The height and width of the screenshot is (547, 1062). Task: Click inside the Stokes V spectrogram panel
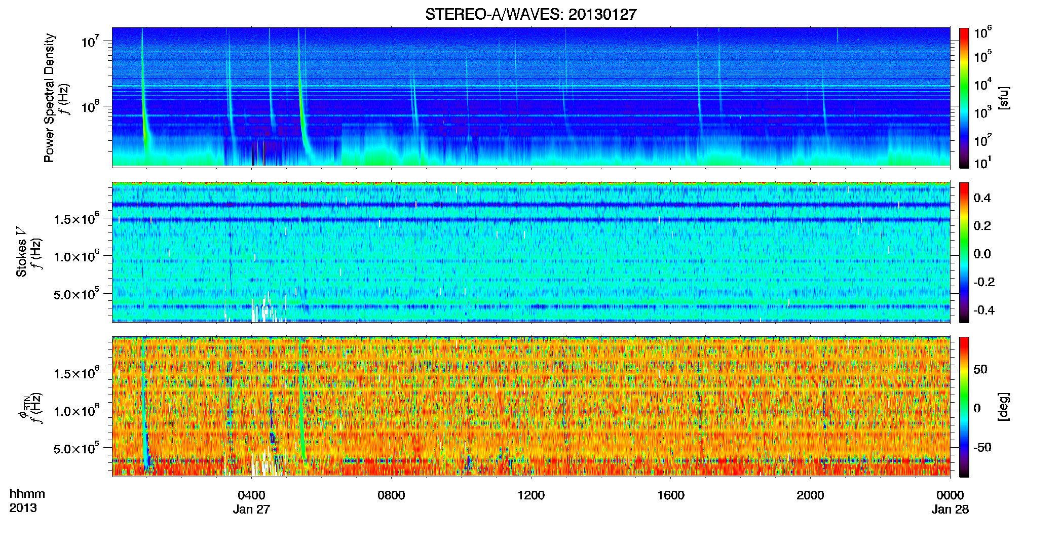pyautogui.click(x=531, y=252)
